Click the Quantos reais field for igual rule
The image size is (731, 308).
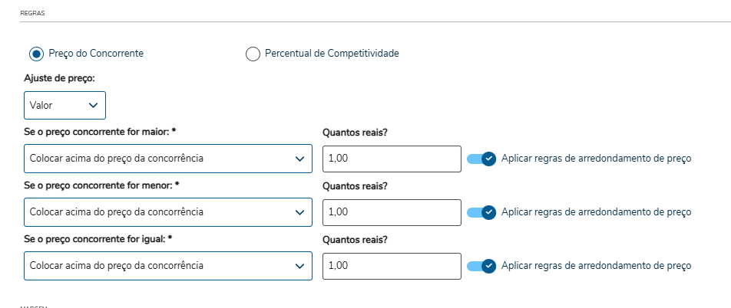click(x=392, y=265)
